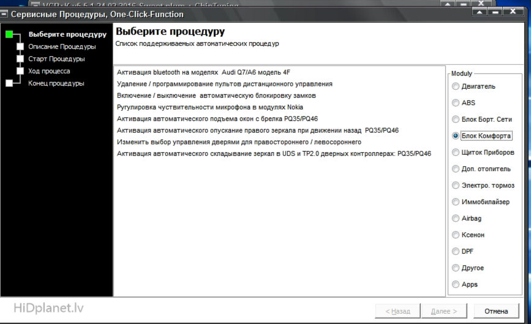Click the window system menu icon in title bar

[x=6, y=13]
